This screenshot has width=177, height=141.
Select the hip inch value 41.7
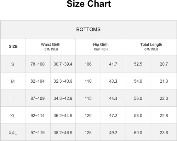pyautogui.click(x=113, y=64)
